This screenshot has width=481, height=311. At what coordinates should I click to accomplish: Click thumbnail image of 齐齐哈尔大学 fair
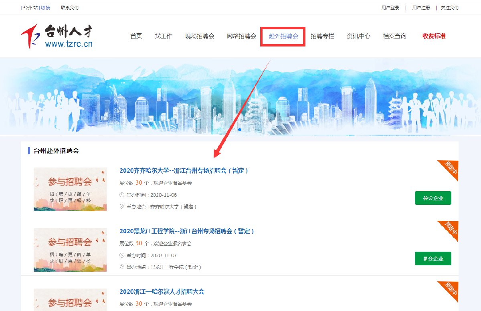(x=70, y=189)
